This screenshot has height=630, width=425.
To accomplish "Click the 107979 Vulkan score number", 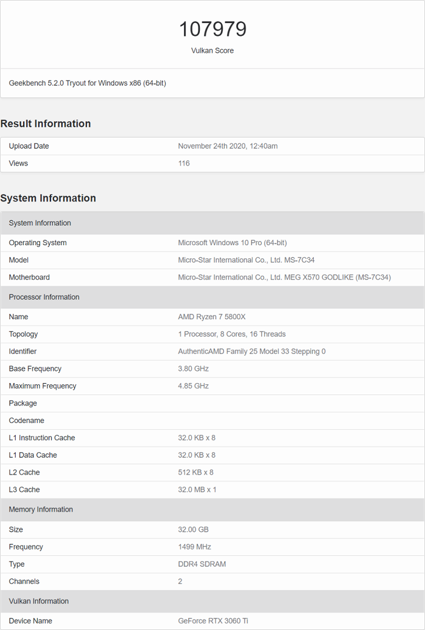I will pos(212,29).
